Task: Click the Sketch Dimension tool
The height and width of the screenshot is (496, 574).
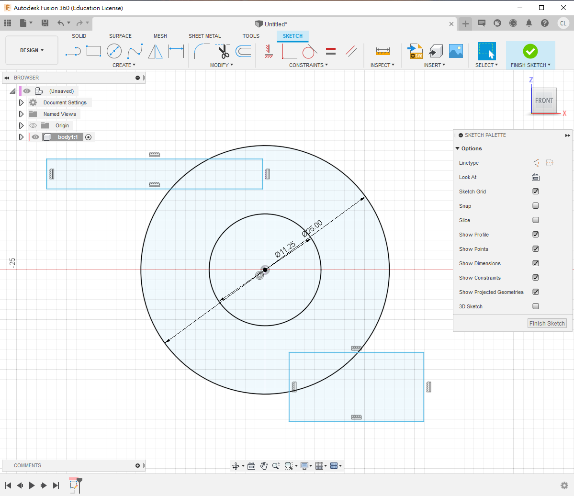Action: (x=176, y=51)
